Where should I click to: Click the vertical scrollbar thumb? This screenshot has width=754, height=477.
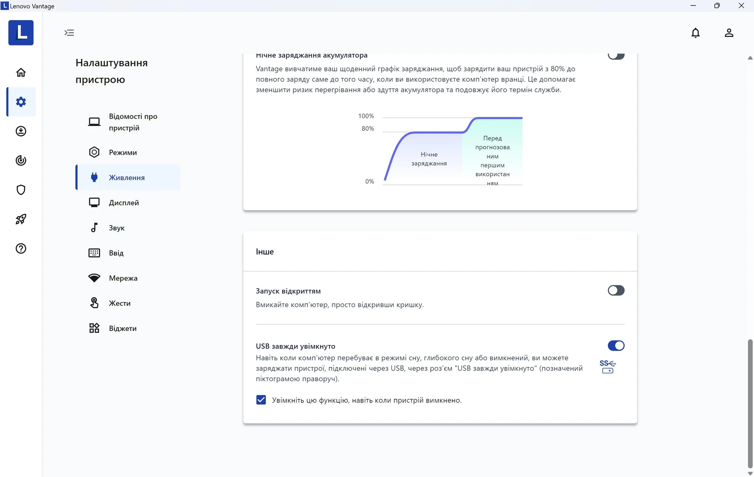click(750, 404)
